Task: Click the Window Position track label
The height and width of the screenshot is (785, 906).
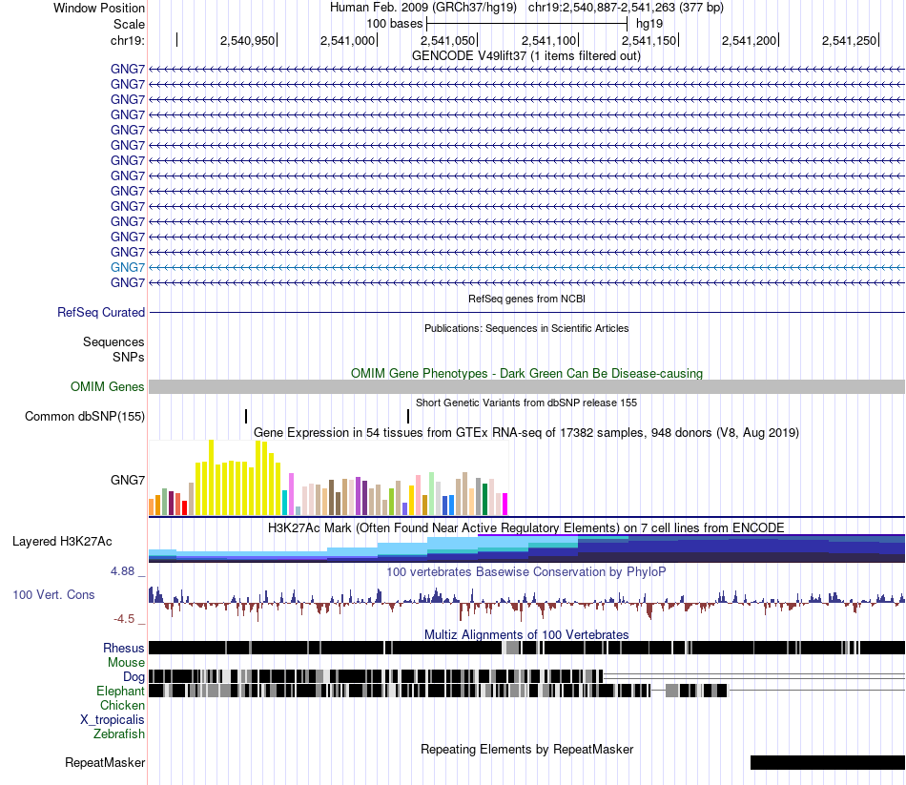Action: tap(99, 8)
